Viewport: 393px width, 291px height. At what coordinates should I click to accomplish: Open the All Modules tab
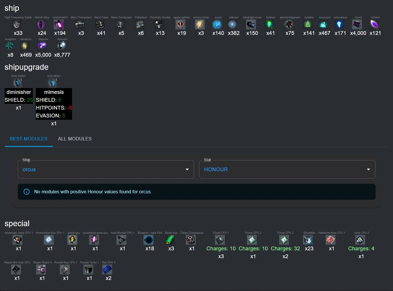75,139
